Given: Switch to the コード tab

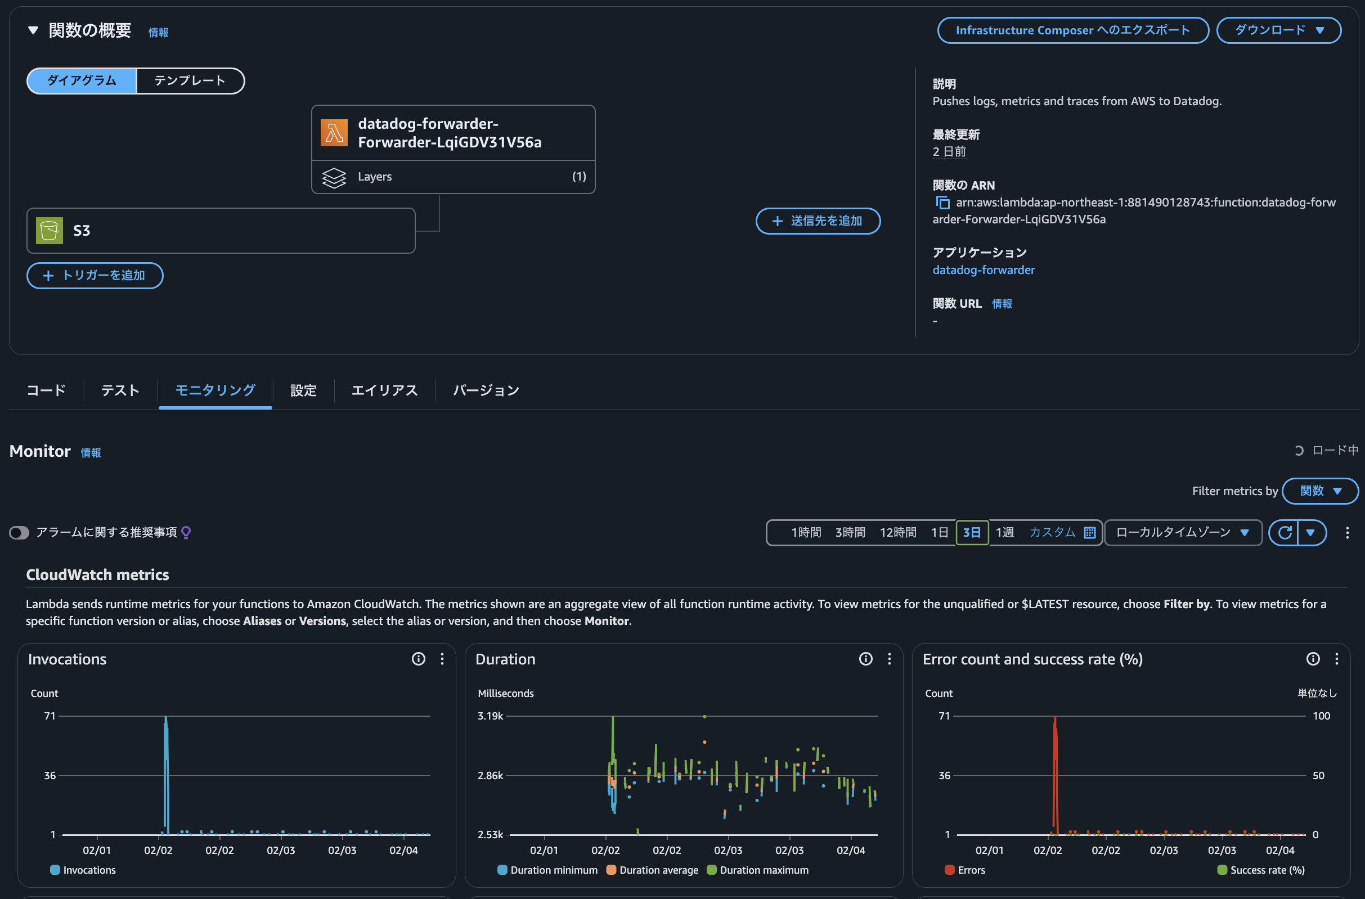Looking at the screenshot, I should pos(46,391).
